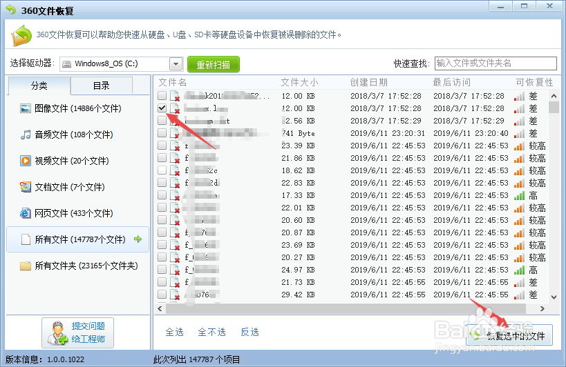Click the engineer doctor icon
Screen dimensions: 566x367
58,333
